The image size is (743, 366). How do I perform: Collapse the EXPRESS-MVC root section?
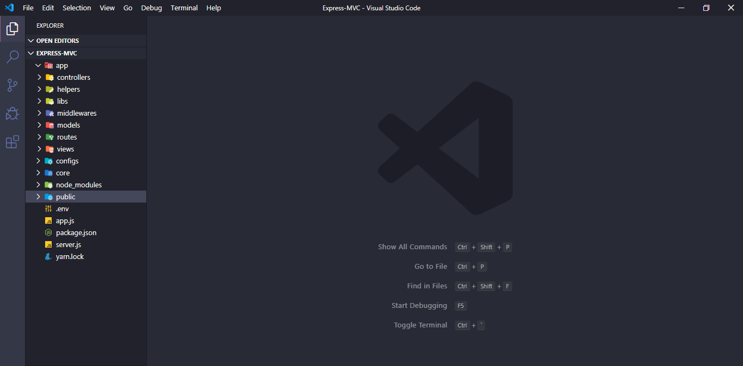(x=85, y=53)
